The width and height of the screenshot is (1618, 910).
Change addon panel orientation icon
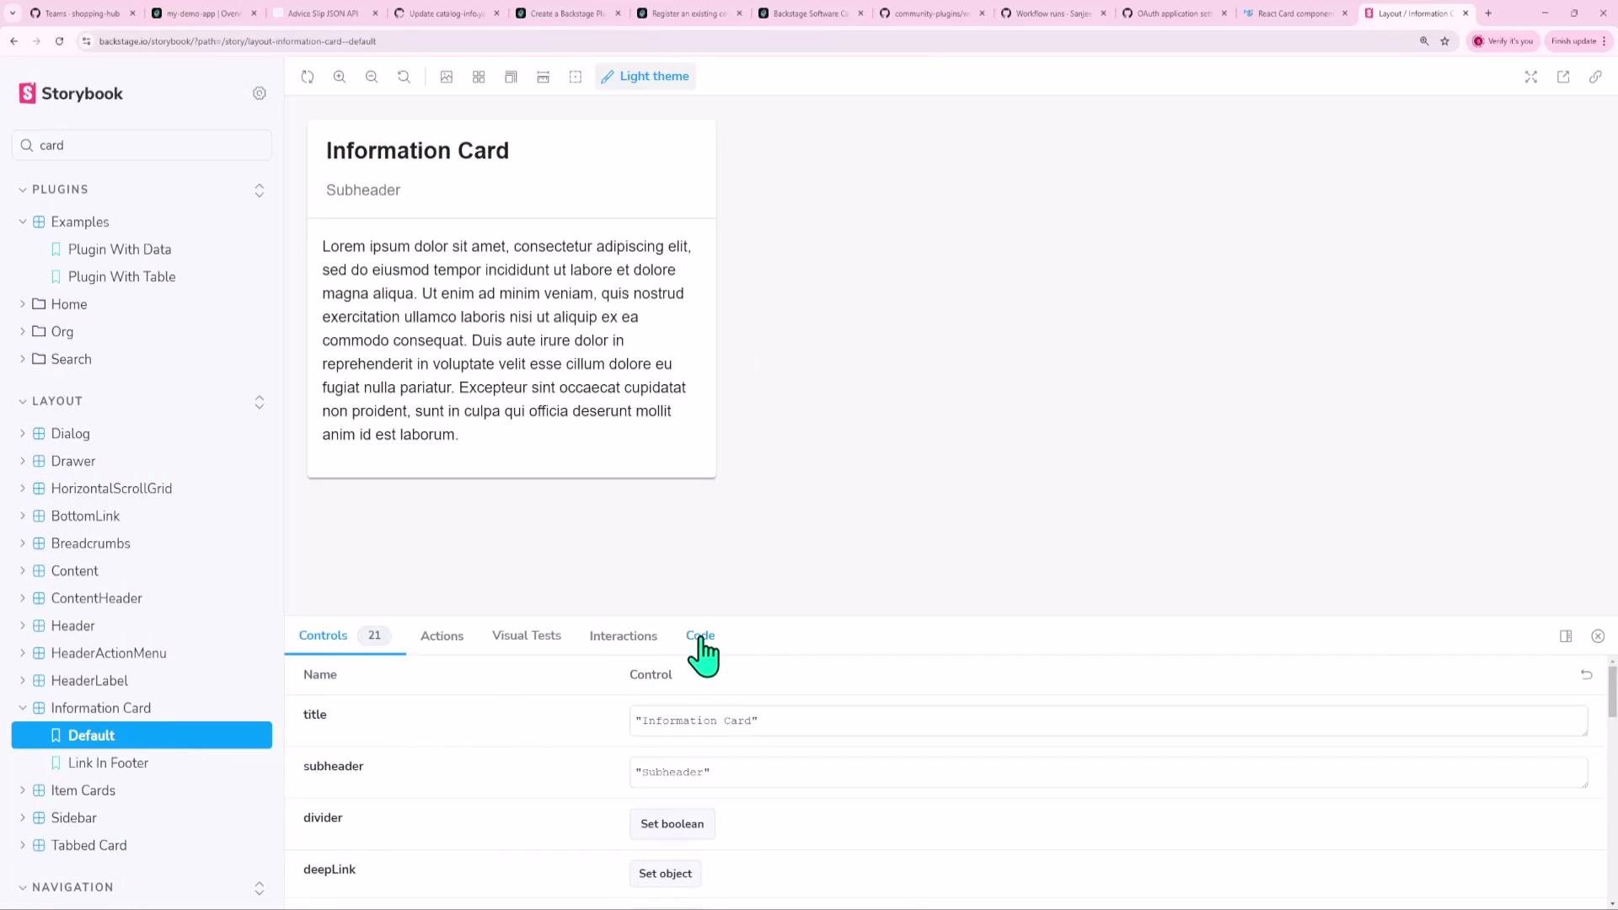[1566, 636]
